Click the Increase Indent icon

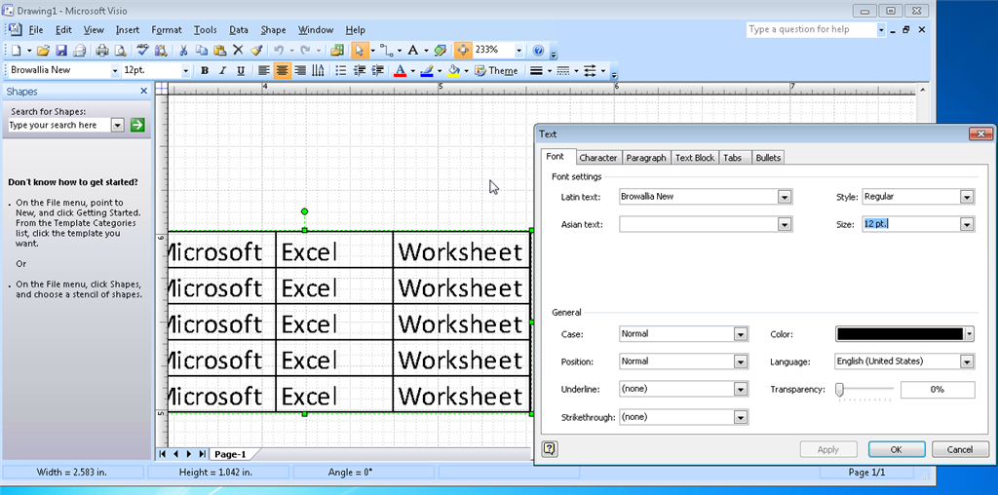pos(377,70)
